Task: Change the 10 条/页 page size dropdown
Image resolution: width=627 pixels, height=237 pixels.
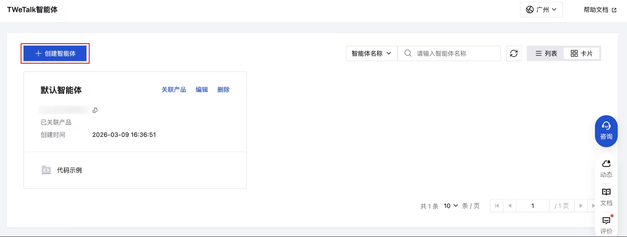Action: pyautogui.click(x=451, y=206)
